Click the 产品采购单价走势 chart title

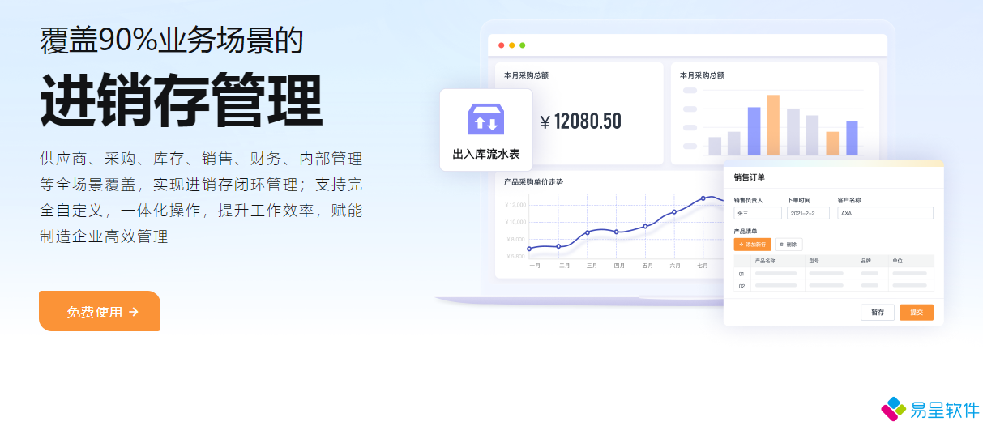[x=533, y=182]
